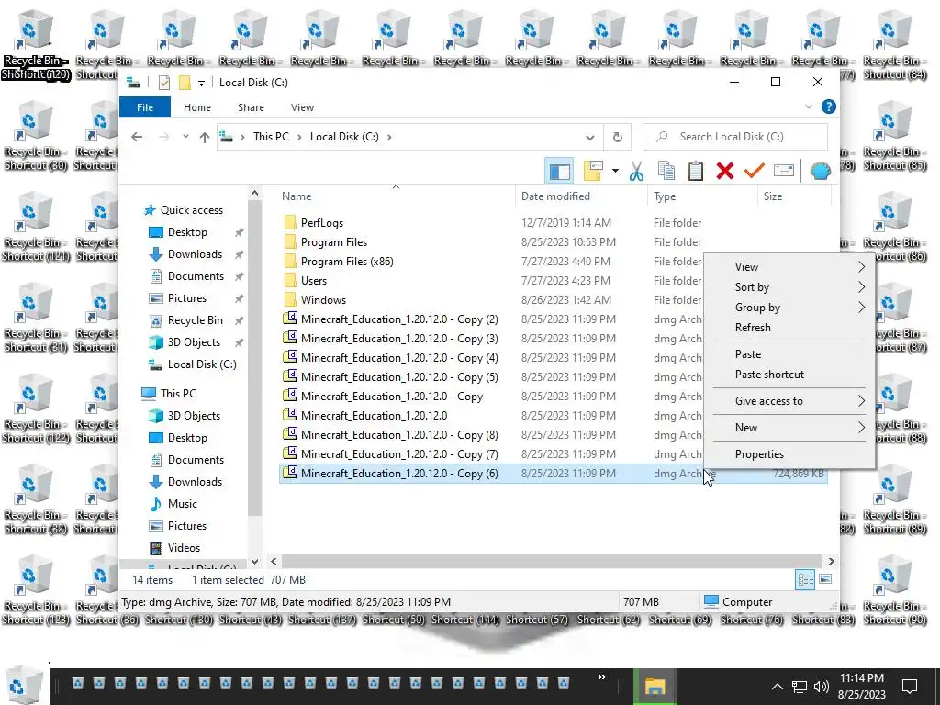The height and width of the screenshot is (705, 940).
Task: Open File Explorer from the taskbar
Action: coord(655,686)
